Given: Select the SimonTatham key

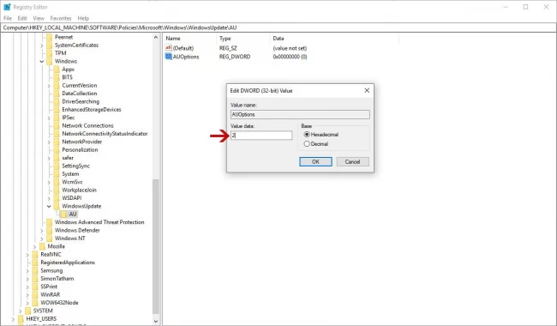Looking at the screenshot, I should coord(57,279).
